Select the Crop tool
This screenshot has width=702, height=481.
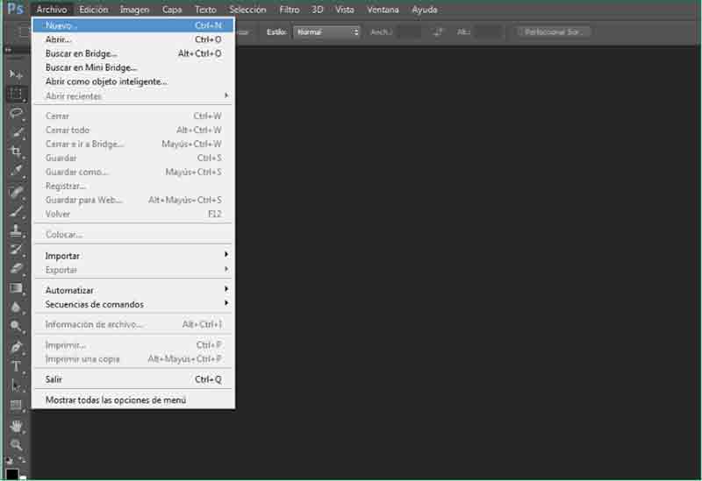16,152
